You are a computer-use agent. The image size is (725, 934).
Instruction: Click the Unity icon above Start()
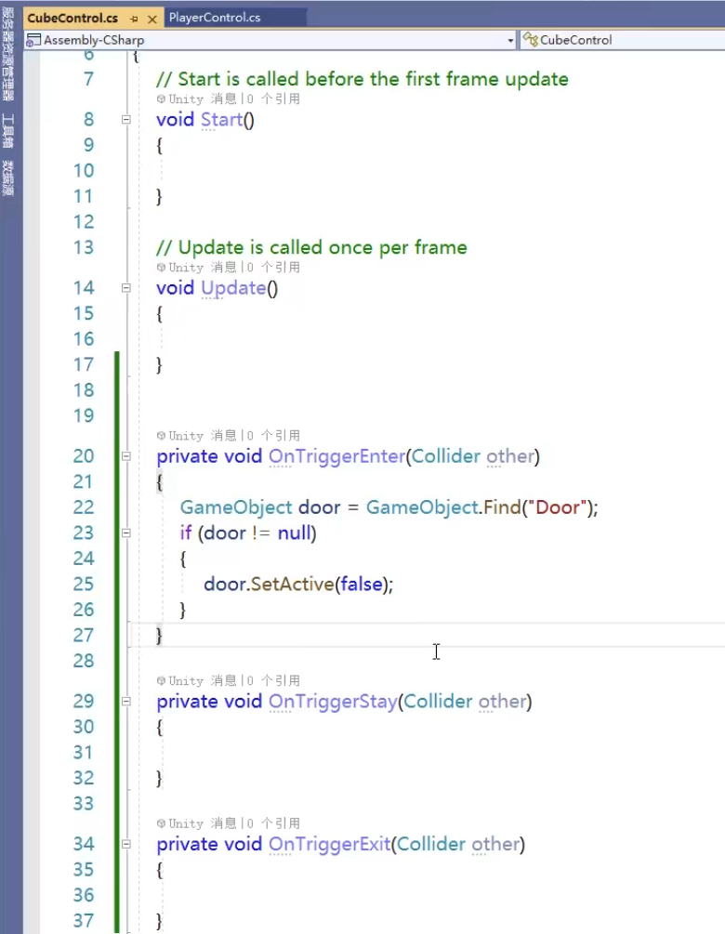tap(161, 99)
